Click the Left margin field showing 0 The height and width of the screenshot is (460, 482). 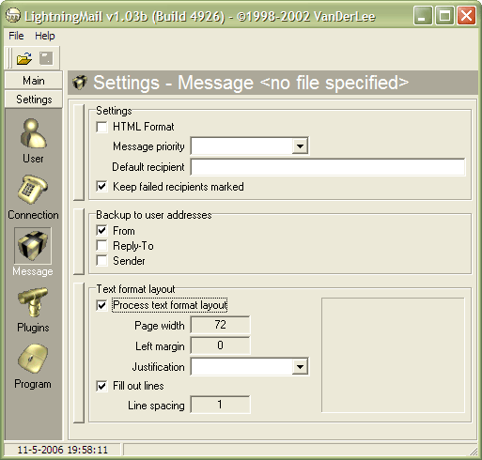click(220, 345)
